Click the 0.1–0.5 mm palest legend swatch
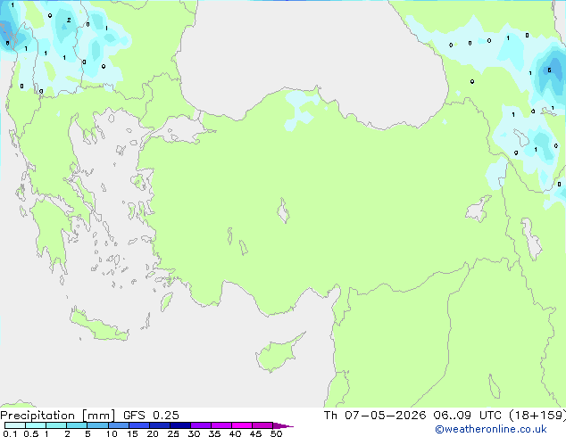Viewport: 566px width, 437px height. coord(15,425)
